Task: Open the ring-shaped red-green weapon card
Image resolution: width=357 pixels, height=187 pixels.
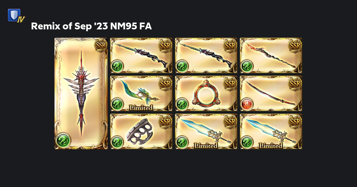Action: (206, 93)
